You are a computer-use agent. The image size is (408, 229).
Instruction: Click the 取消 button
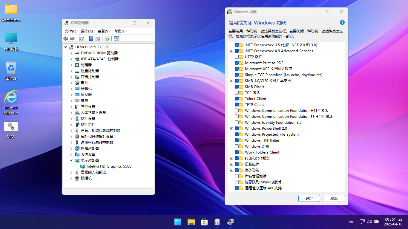point(334,198)
